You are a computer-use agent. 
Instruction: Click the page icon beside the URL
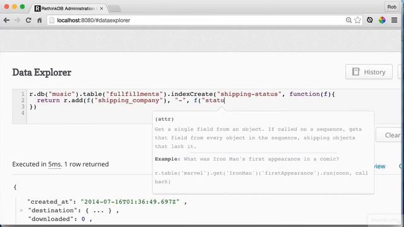click(52, 20)
